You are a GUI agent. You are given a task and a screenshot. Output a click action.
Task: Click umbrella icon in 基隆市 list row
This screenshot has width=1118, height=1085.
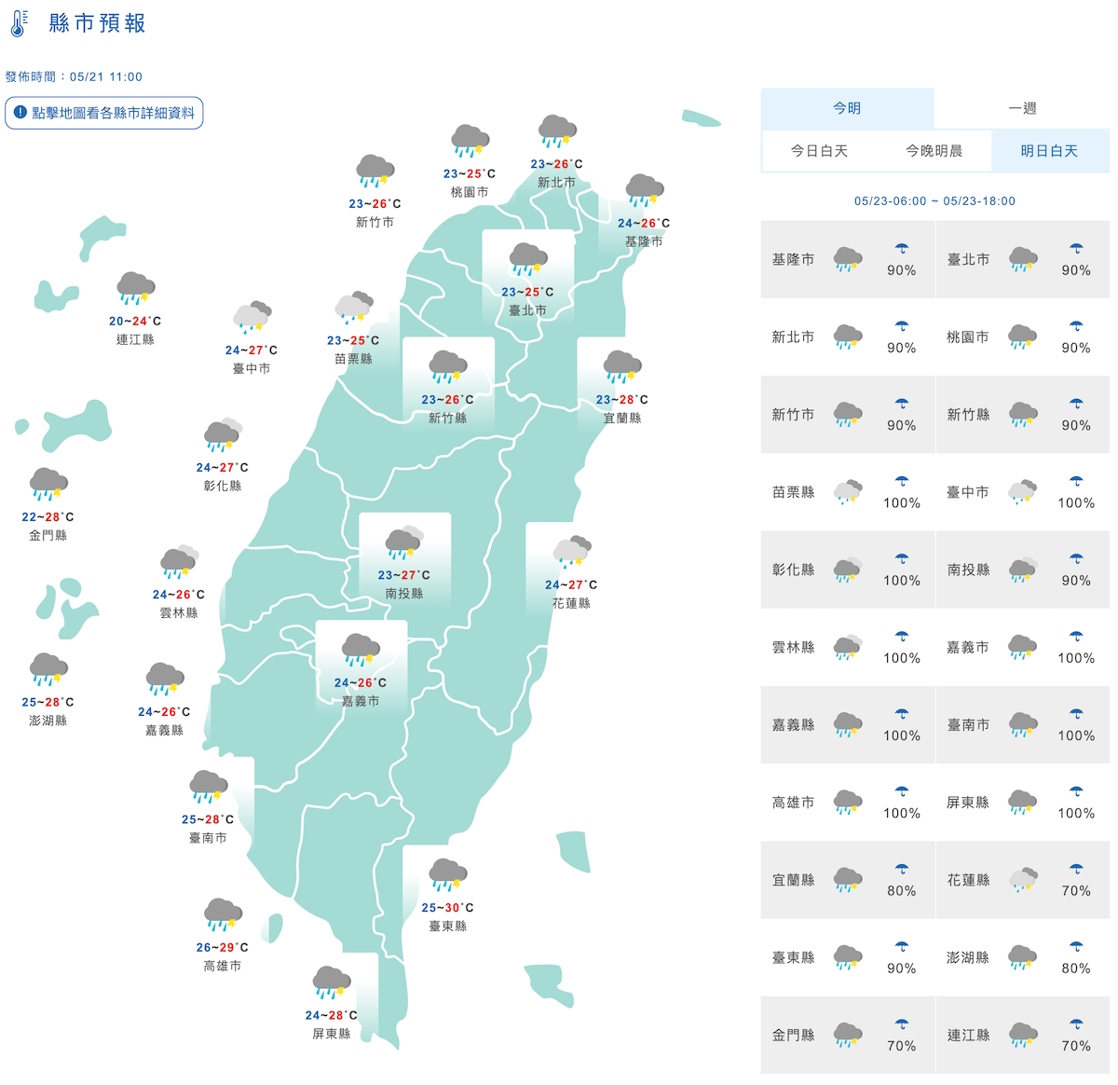coord(901,249)
